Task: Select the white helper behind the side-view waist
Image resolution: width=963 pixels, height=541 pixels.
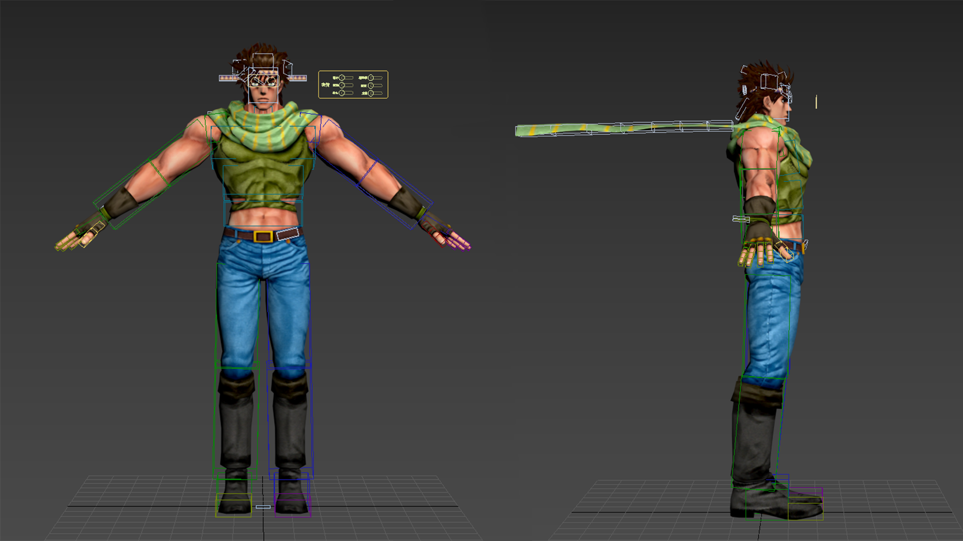Action: coord(741,219)
